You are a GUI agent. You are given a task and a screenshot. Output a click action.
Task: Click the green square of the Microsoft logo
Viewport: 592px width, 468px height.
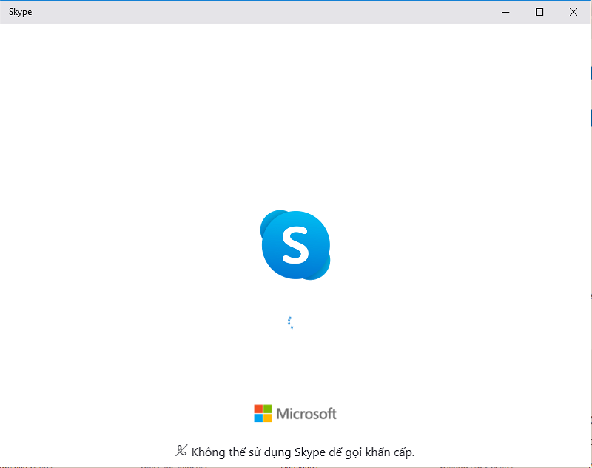(268, 408)
